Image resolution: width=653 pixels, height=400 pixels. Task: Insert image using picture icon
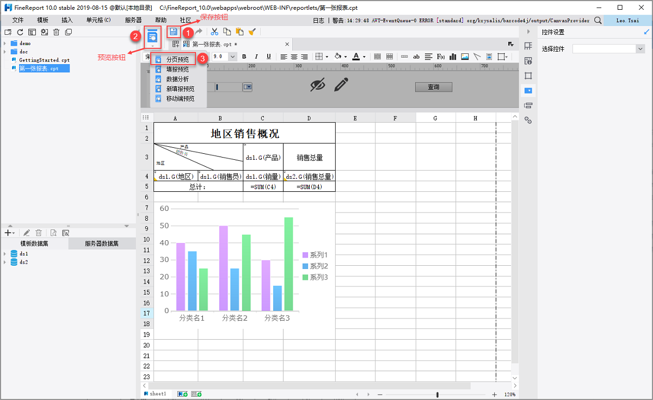pos(465,57)
